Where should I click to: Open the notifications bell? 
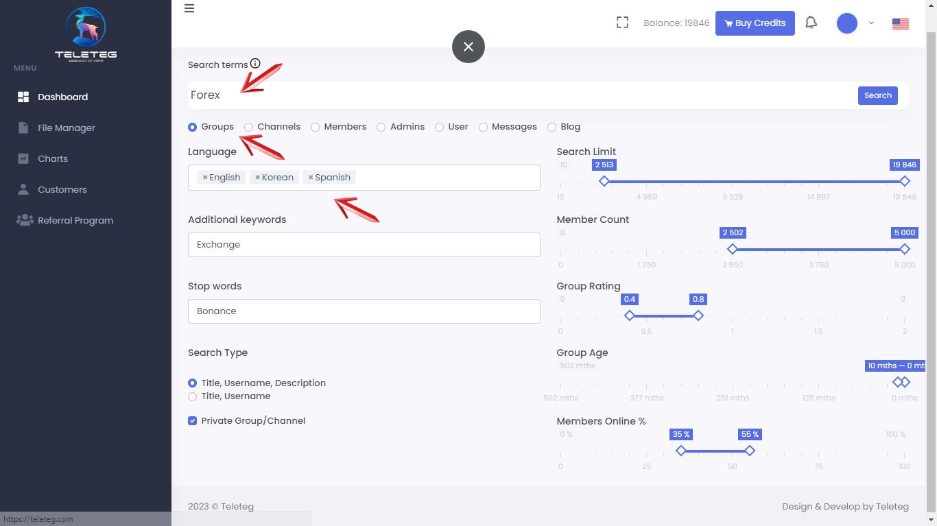tap(811, 23)
